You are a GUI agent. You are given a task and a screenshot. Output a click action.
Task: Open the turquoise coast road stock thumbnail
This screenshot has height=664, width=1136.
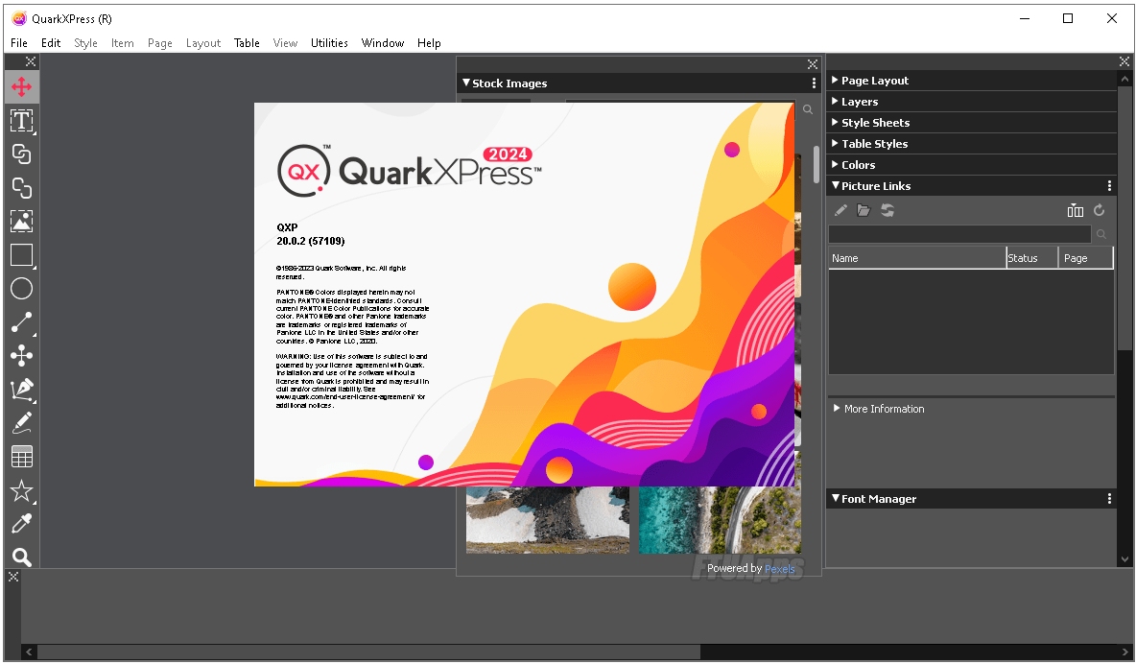pyautogui.click(x=720, y=520)
